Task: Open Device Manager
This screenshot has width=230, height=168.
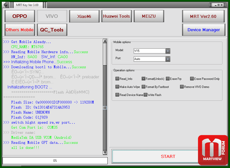Action: pyautogui.click(x=204, y=30)
